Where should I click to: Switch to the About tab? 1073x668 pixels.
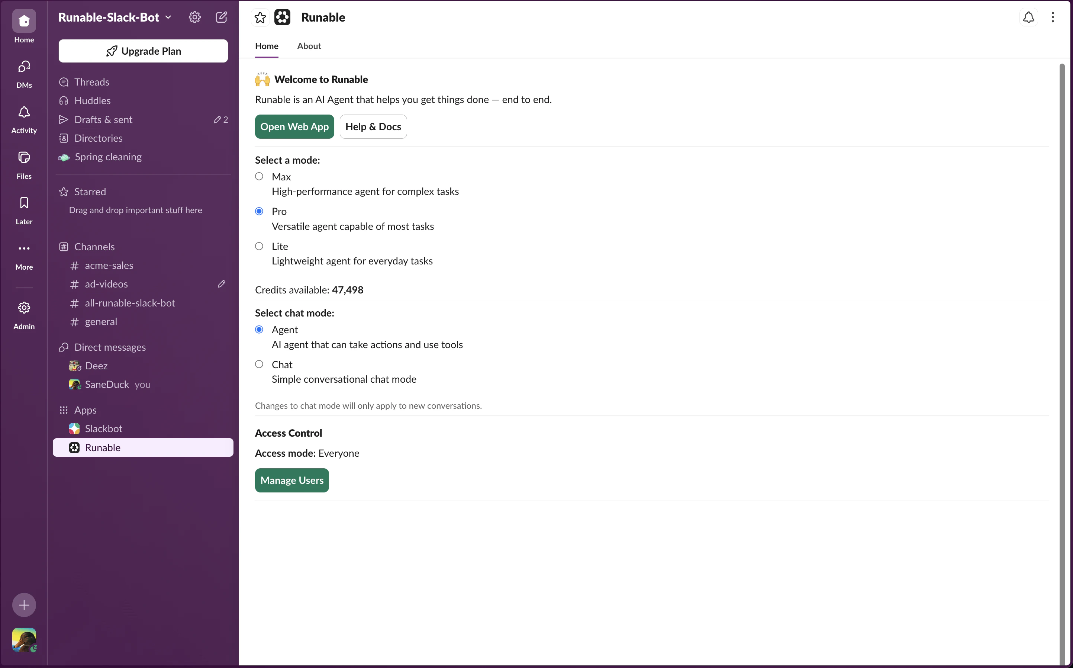tap(309, 46)
